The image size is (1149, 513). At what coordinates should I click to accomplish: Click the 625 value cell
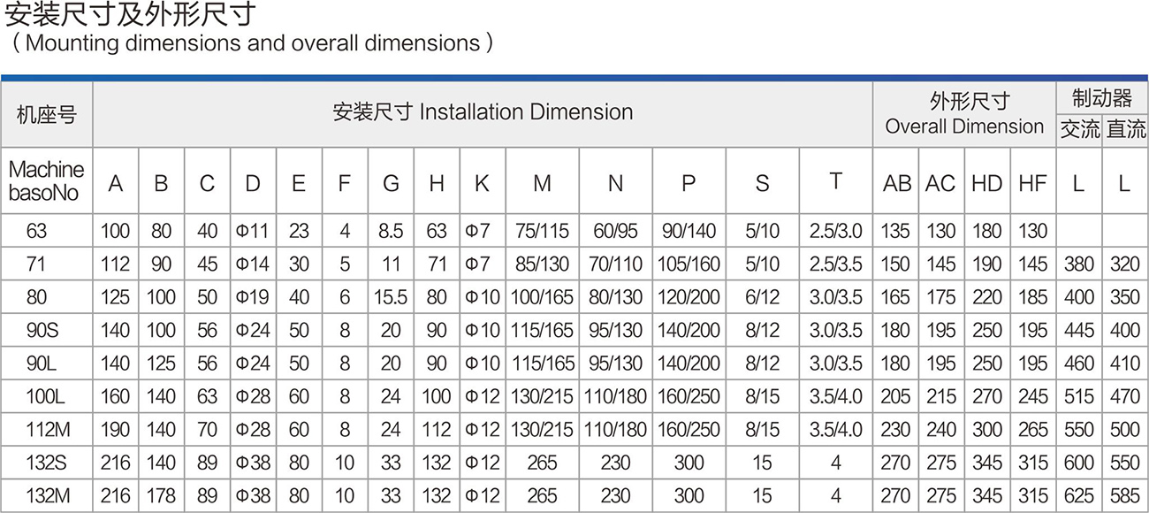[x=1079, y=496]
